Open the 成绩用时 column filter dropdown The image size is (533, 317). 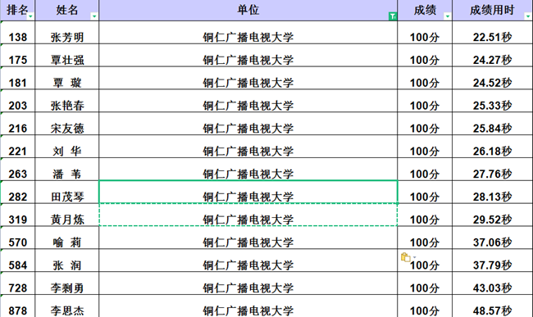pyautogui.click(x=528, y=16)
